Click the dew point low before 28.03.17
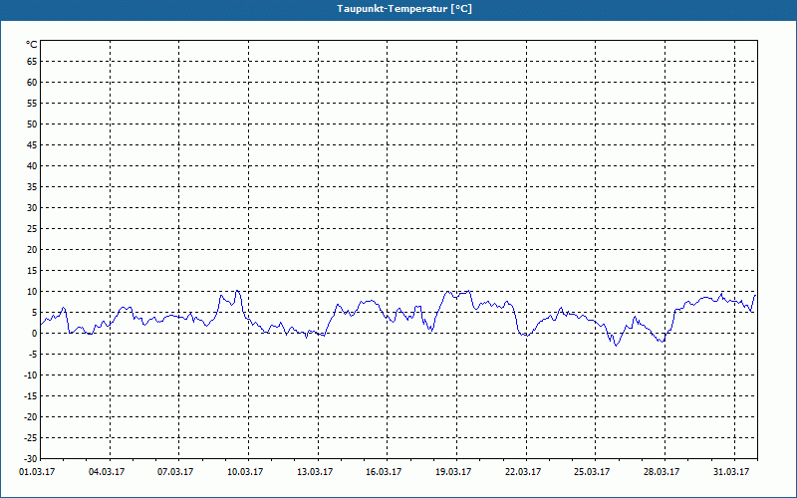Image resolution: width=797 pixels, height=498 pixels. [x=662, y=341]
